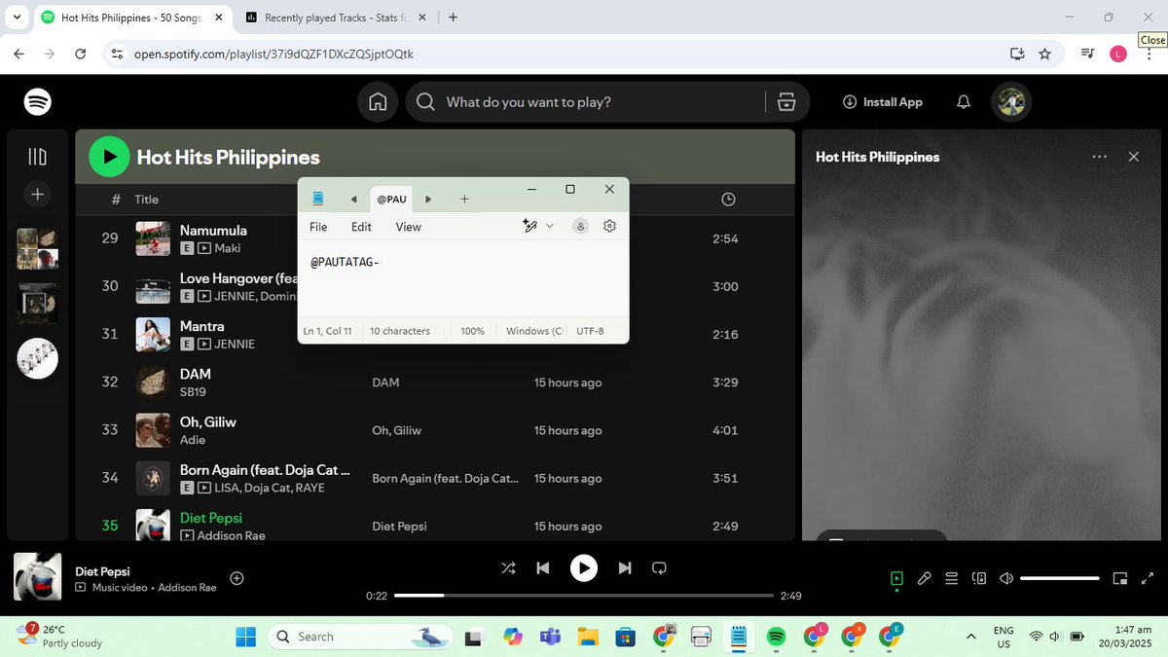Bookmark this page with star icon
Viewport: 1168px width, 657px height.
pos(1044,54)
